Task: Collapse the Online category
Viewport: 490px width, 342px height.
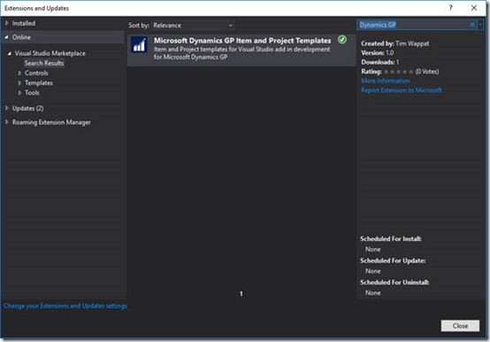Action: [x=6, y=37]
